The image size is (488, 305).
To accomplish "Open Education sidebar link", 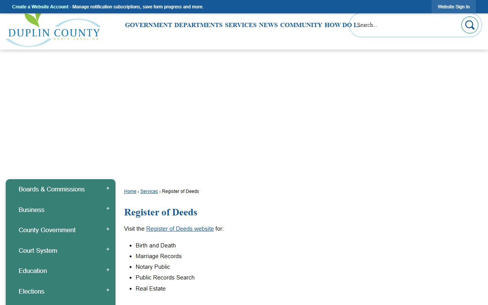I will click(x=33, y=271).
